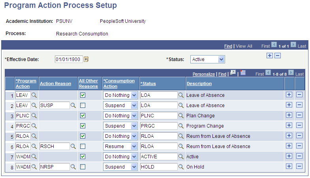The width and height of the screenshot is (310, 178).
Task: Check All Other Reasons for SUSP row
Action: click(83, 106)
